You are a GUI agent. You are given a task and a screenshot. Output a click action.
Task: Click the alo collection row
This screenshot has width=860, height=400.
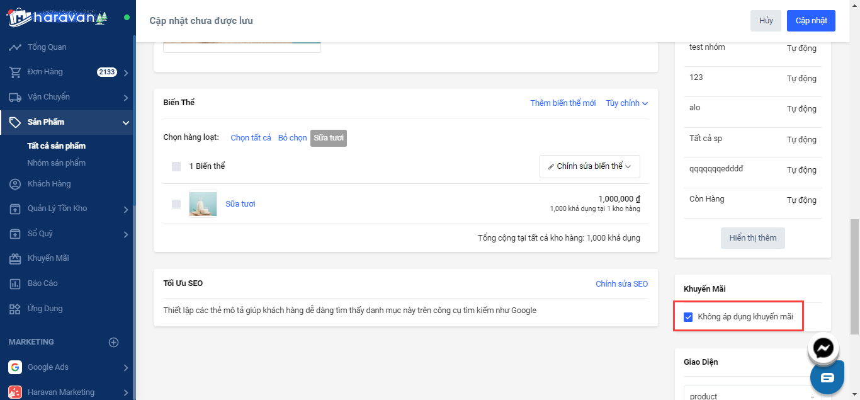pyautogui.click(x=753, y=108)
